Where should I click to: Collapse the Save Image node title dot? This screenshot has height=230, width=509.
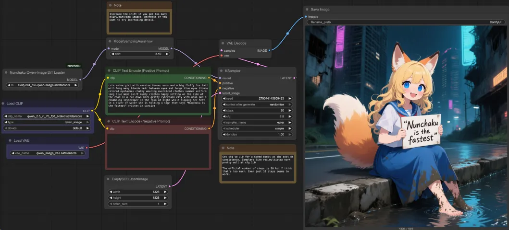click(x=308, y=10)
